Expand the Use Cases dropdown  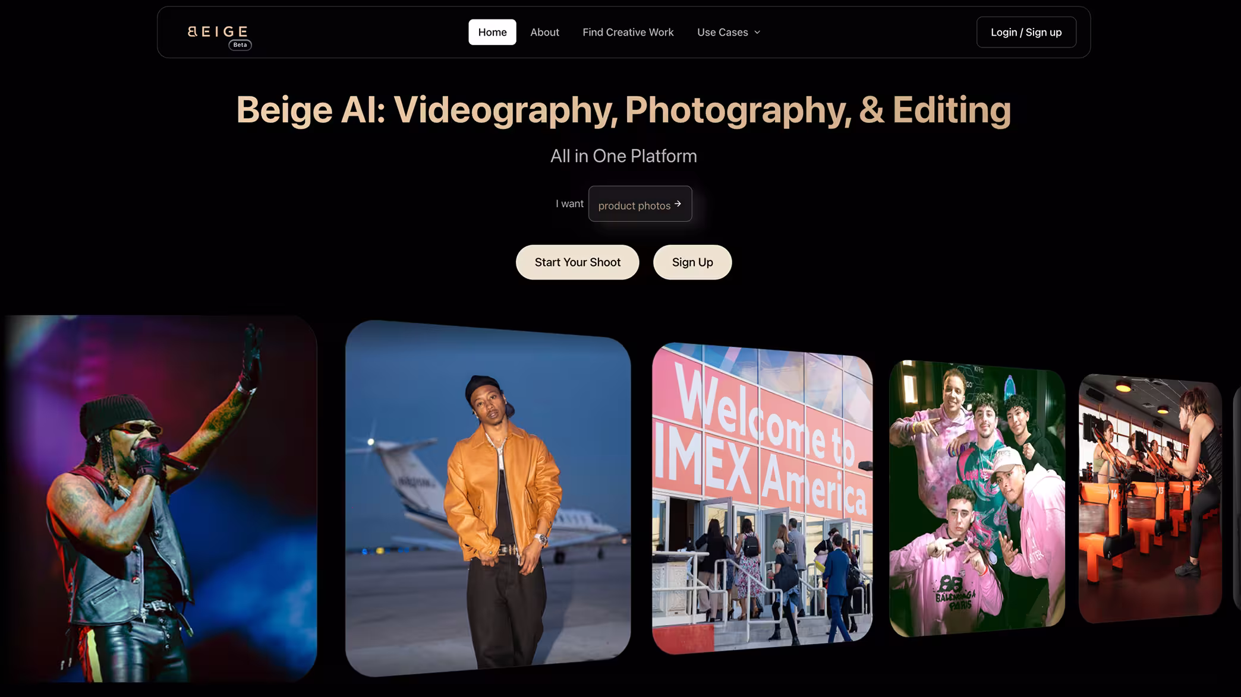729,32
